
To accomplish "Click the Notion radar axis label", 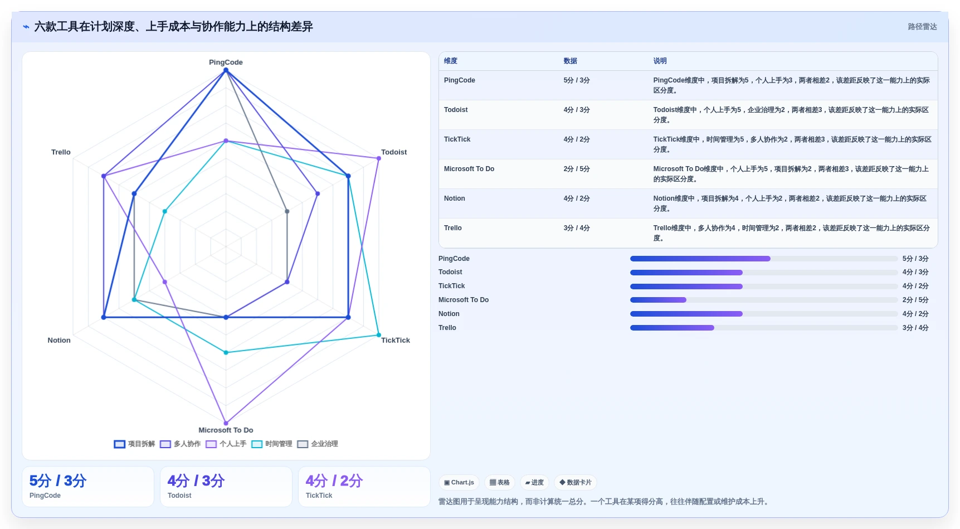I will (59, 341).
